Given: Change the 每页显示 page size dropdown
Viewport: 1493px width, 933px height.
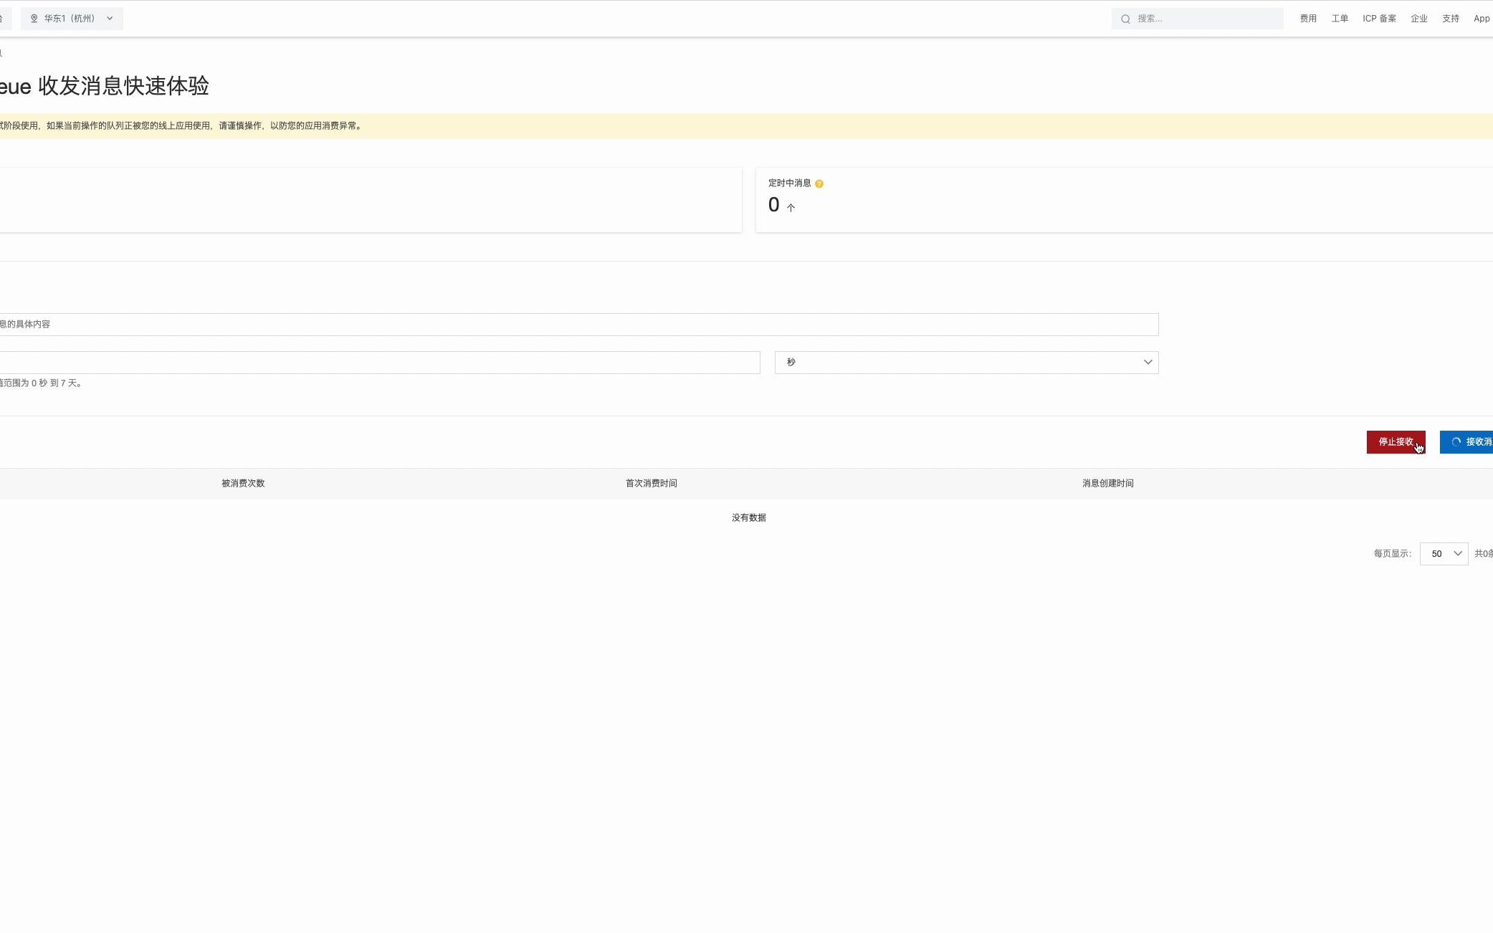Looking at the screenshot, I should coord(1444,553).
